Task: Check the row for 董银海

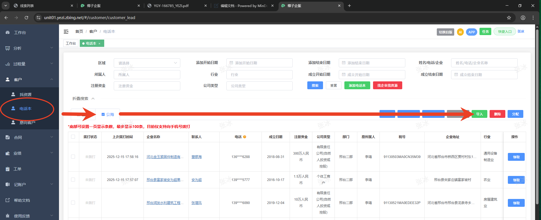Action: [73, 157]
